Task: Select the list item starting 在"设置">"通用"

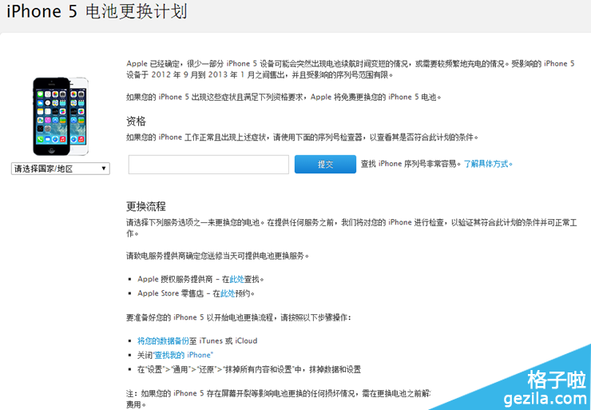Action: (249, 370)
